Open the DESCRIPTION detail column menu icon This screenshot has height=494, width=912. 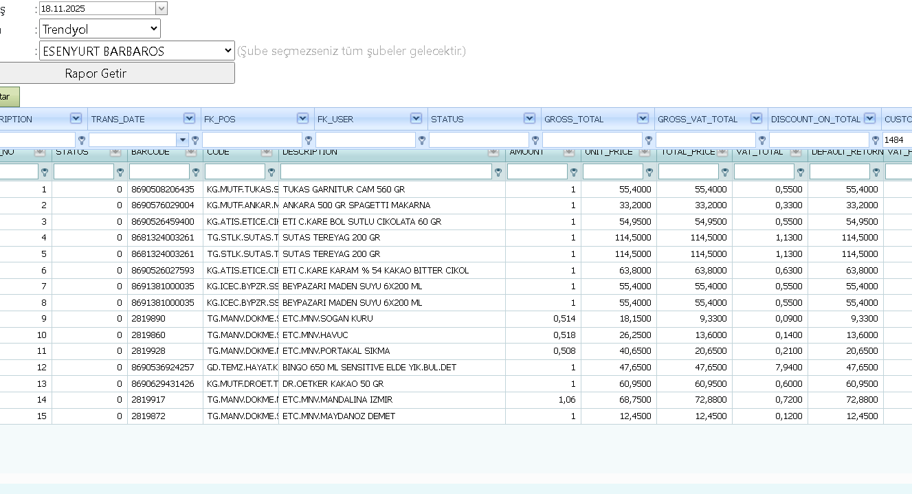coord(493,152)
